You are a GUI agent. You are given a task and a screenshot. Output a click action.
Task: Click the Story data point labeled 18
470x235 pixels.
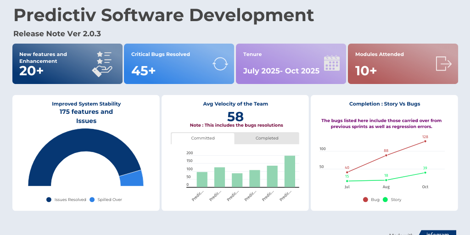tap(386, 180)
